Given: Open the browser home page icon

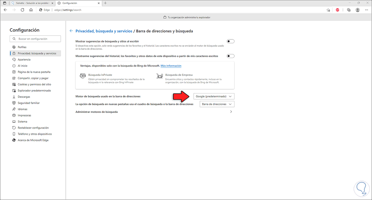Looking at the screenshot, I should [31, 10].
